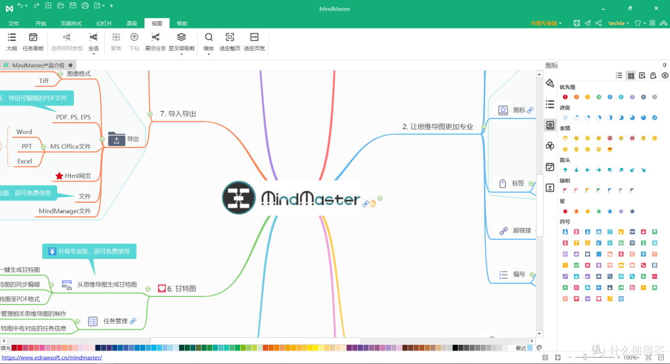Switch to the 帮助 tab
Screen dimensions: 670x364
182,24
